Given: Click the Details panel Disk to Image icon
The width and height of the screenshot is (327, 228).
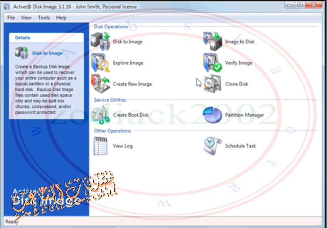Looking at the screenshot, I should pos(21,53).
